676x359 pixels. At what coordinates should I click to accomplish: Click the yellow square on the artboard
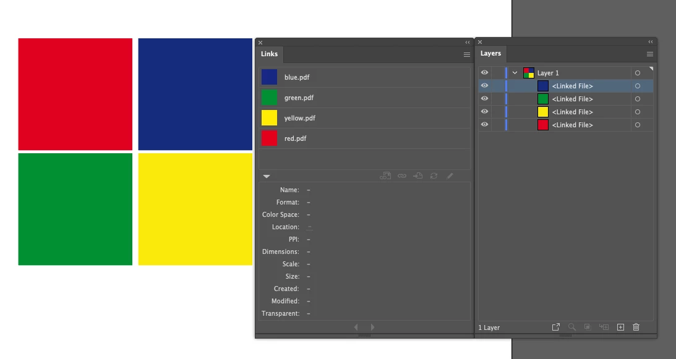[x=195, y=209]
